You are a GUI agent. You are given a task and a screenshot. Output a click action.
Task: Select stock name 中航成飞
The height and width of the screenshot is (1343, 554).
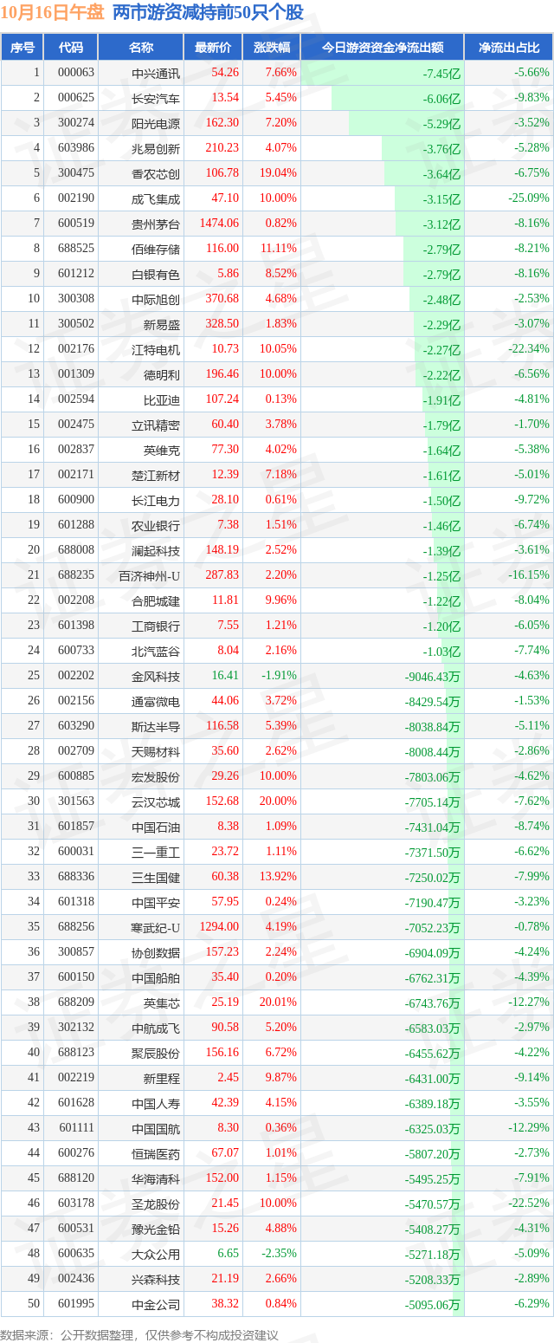click(x=156, y=1028)
